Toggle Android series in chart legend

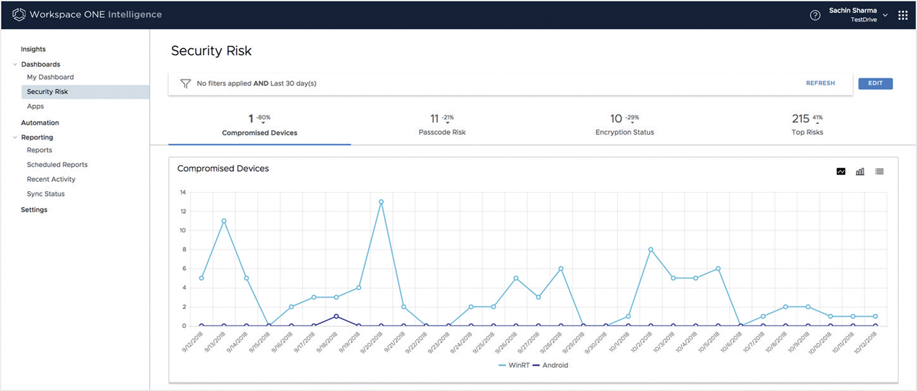point(550,365)
